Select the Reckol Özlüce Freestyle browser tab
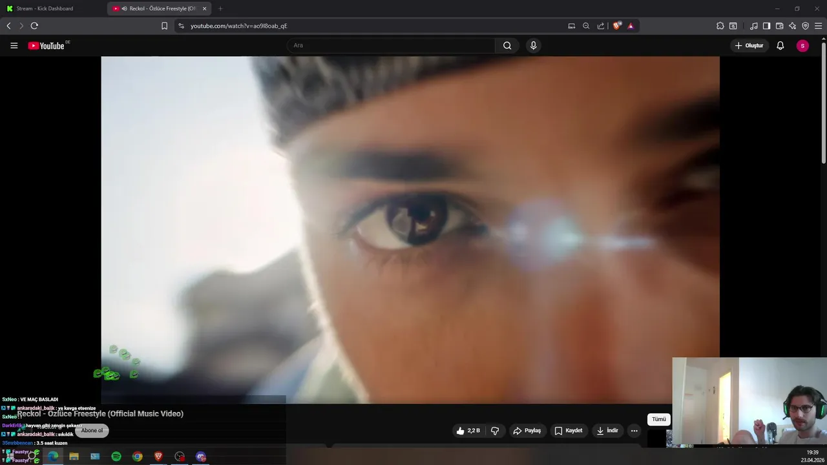The width and height of the screenshot is (827, 465). tap(158, 8)
